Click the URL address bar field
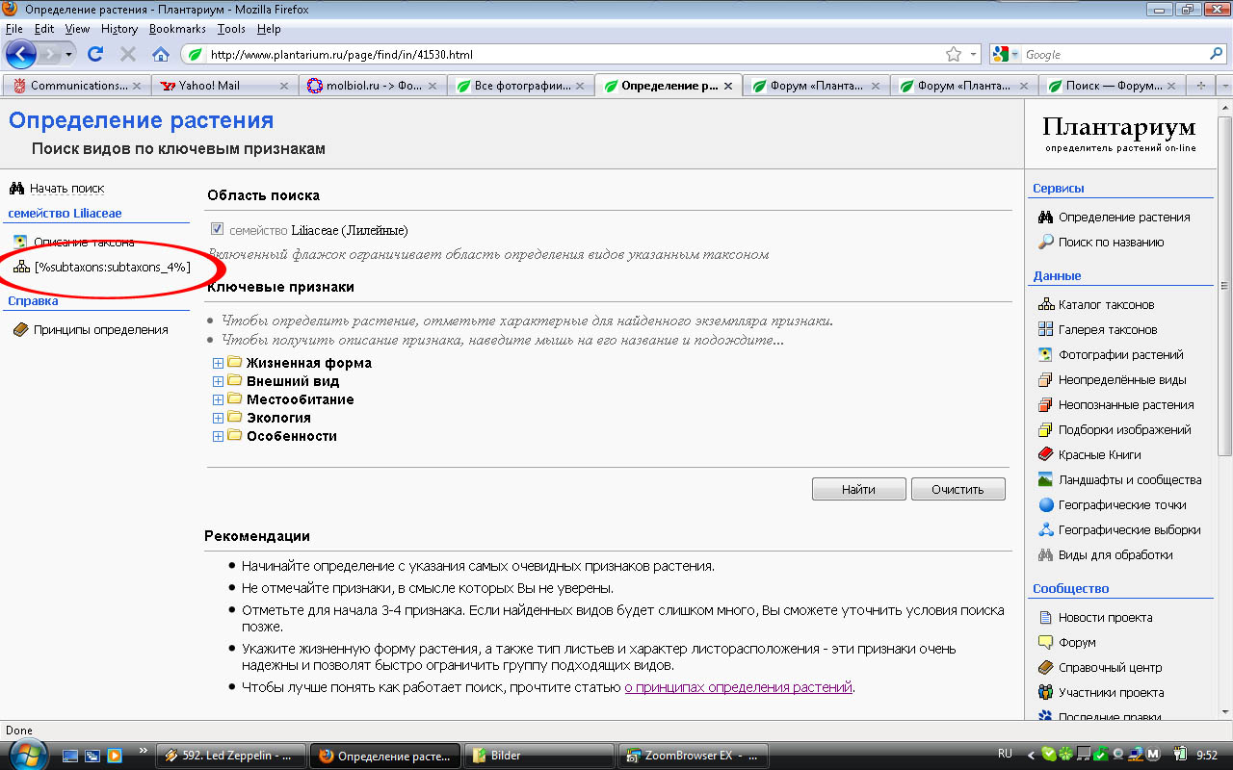 pos(568,54)
